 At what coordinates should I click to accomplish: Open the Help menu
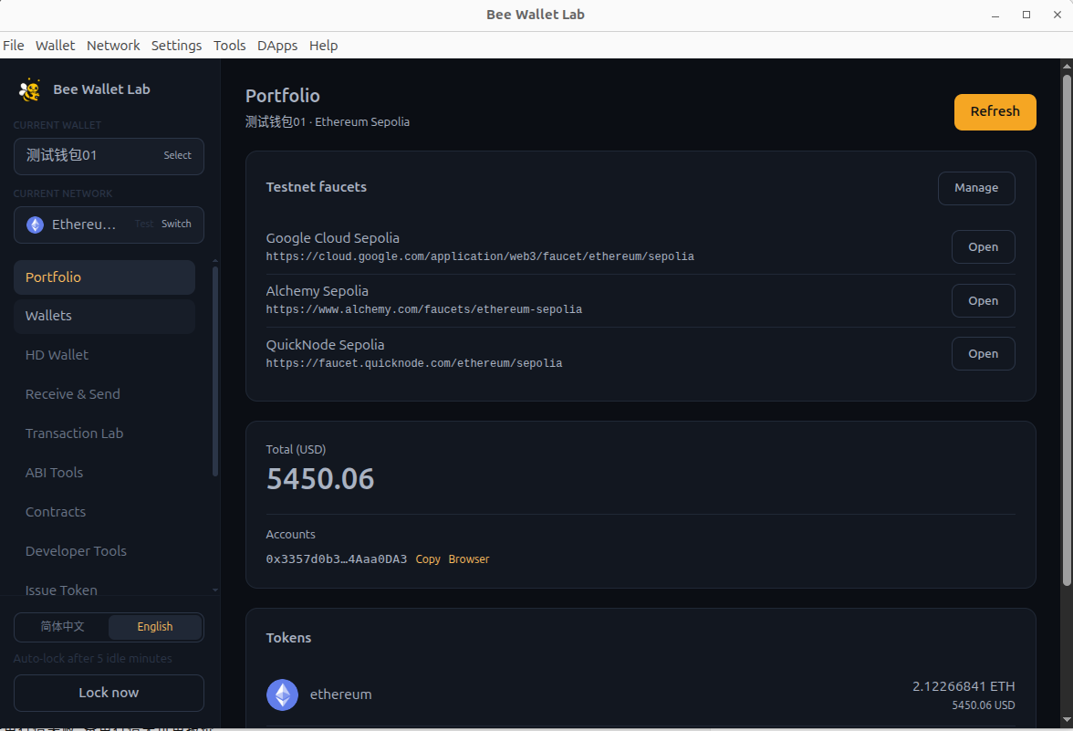[x=324, y=46]
